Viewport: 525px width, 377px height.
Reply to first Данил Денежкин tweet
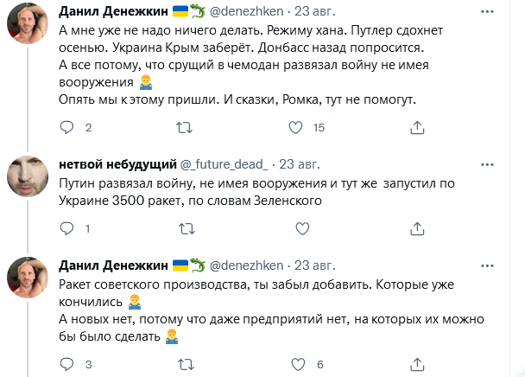pos(68,127)
